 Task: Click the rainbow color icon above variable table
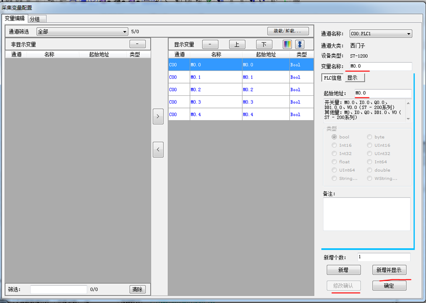tap(287, 44)
